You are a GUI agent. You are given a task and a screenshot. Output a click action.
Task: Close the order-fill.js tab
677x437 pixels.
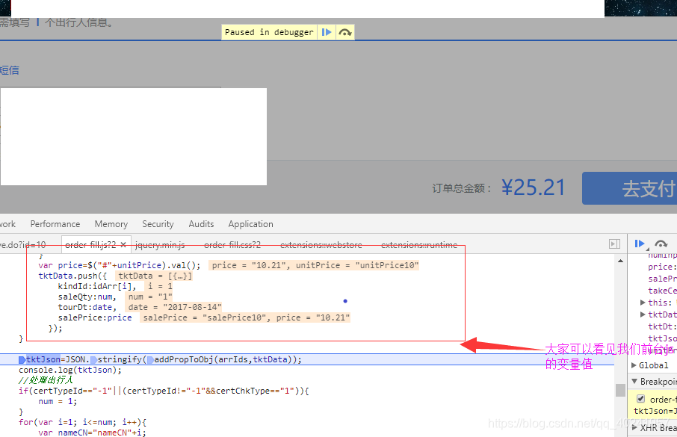point(123,245)
